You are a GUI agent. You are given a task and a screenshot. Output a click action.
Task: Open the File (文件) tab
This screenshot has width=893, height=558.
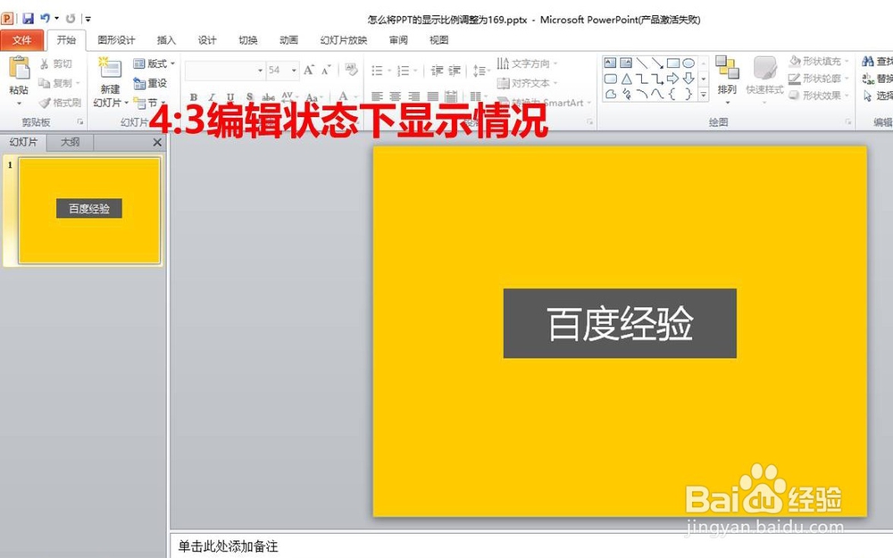pyautogui.click(x=21, y=40)
